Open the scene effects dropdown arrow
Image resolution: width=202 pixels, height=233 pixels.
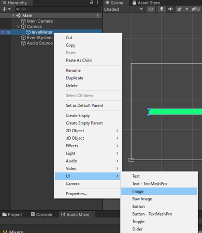coord(186,9)
